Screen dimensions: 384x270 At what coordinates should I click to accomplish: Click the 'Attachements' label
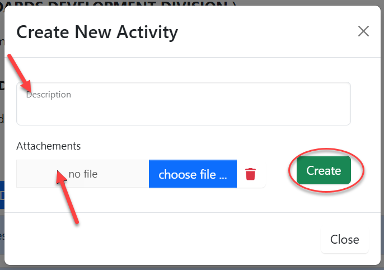point(49,146)
